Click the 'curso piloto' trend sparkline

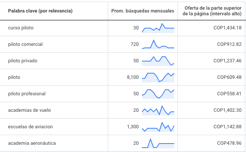click(x=158, y=28)
